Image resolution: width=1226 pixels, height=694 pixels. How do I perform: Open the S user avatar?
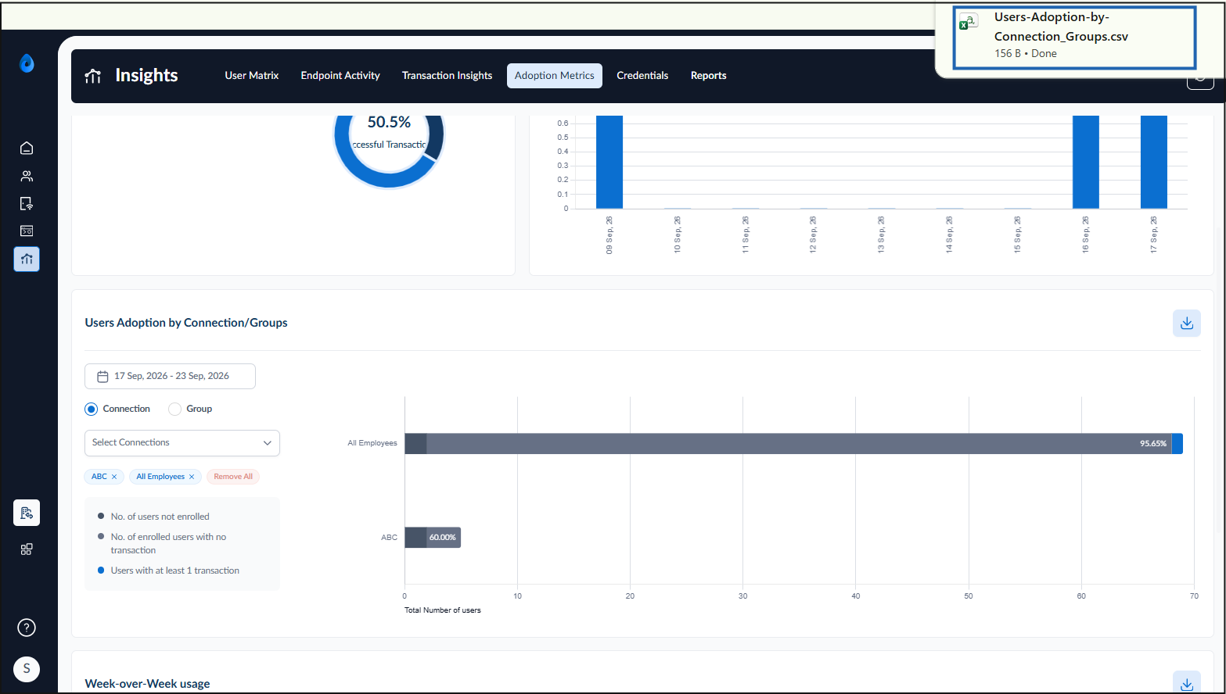click(x=27, y=668)
